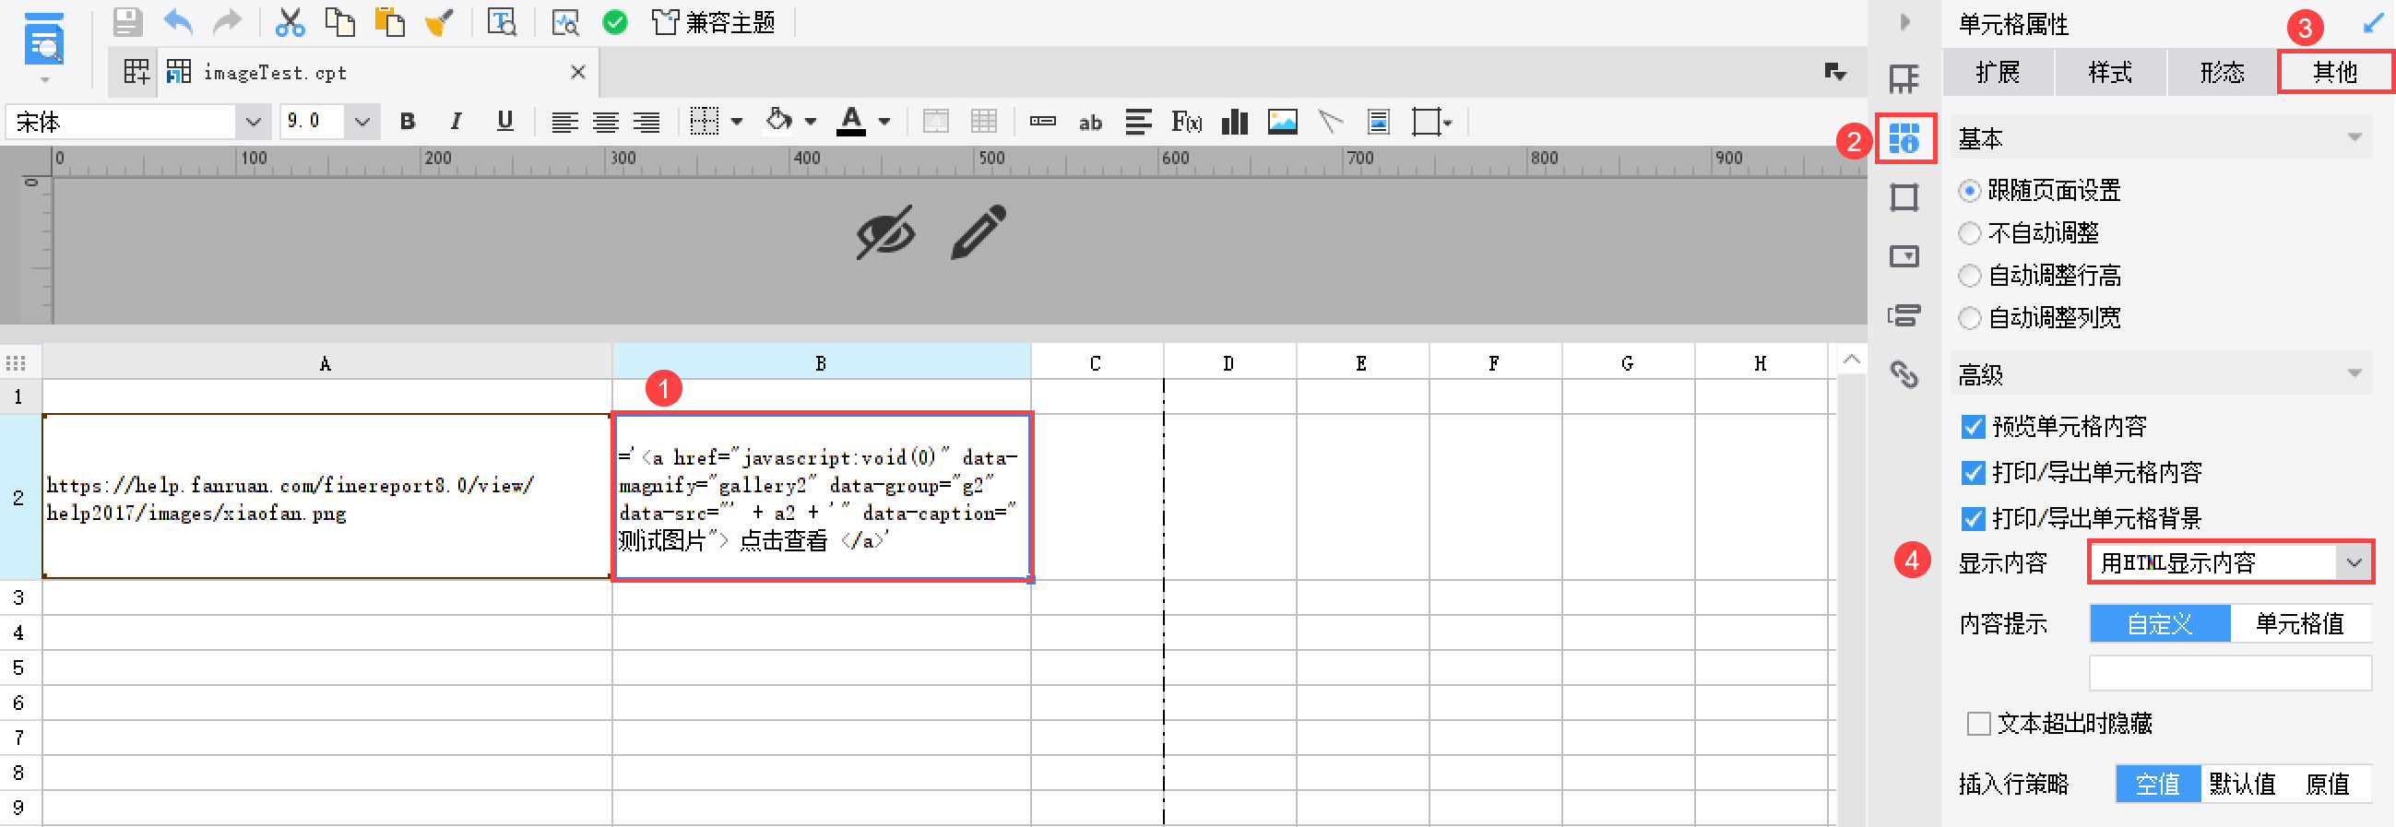Screen dimensions: 2396x827
Task: Set 插入行策略 to 原值
Action: coord(2328,785)
